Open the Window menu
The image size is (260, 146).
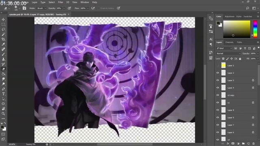click(84, 2)
